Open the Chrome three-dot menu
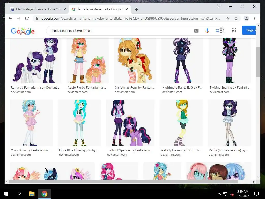The width and height of the screenshot is (265, 199). click(255, 18)
